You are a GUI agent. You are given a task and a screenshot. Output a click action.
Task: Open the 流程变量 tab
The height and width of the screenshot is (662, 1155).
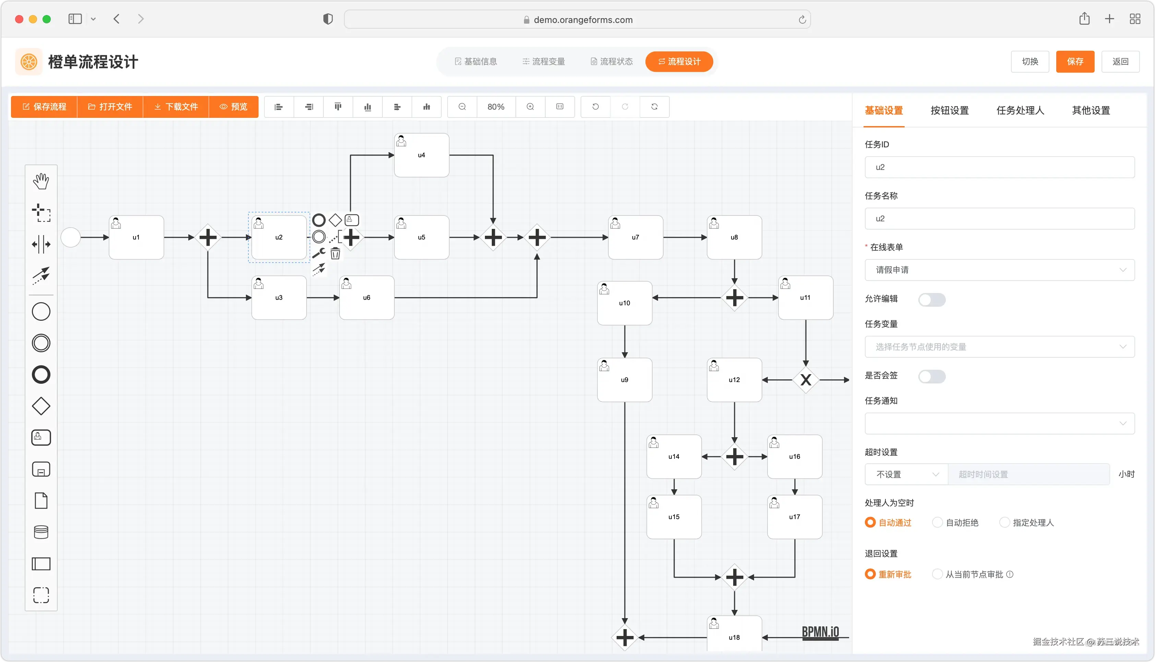tap(544, 62)
